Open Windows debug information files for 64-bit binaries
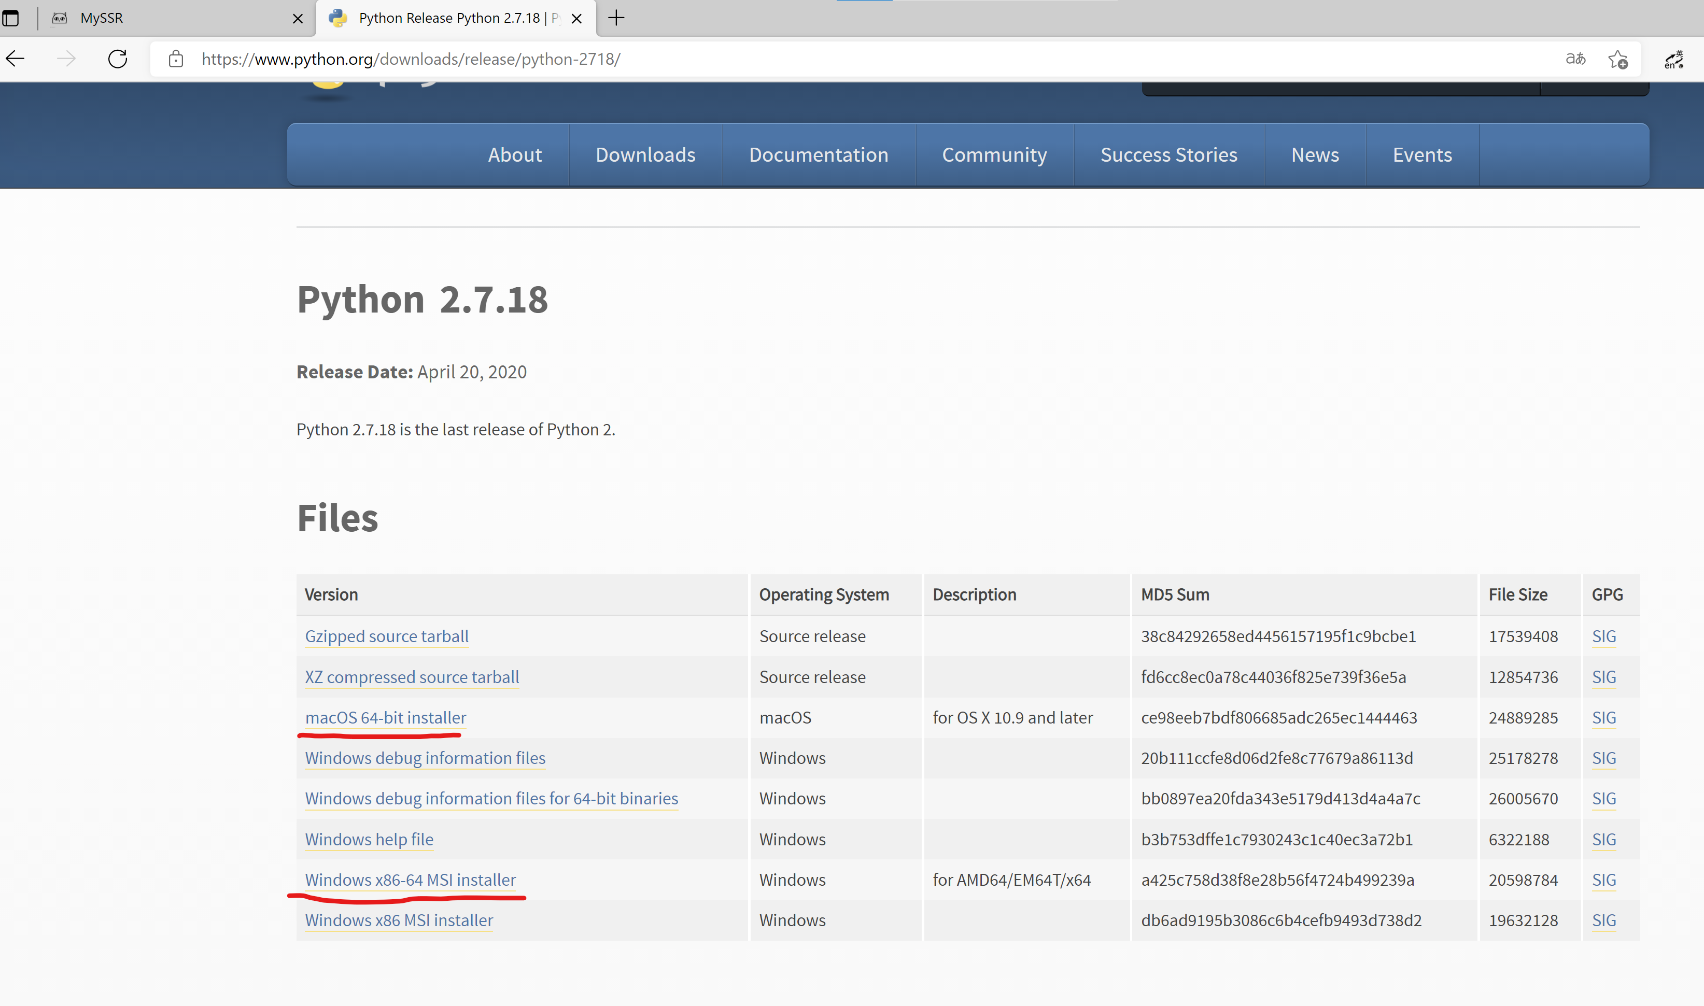Viewport: 1704px width, 1006px height. point(491,799)
